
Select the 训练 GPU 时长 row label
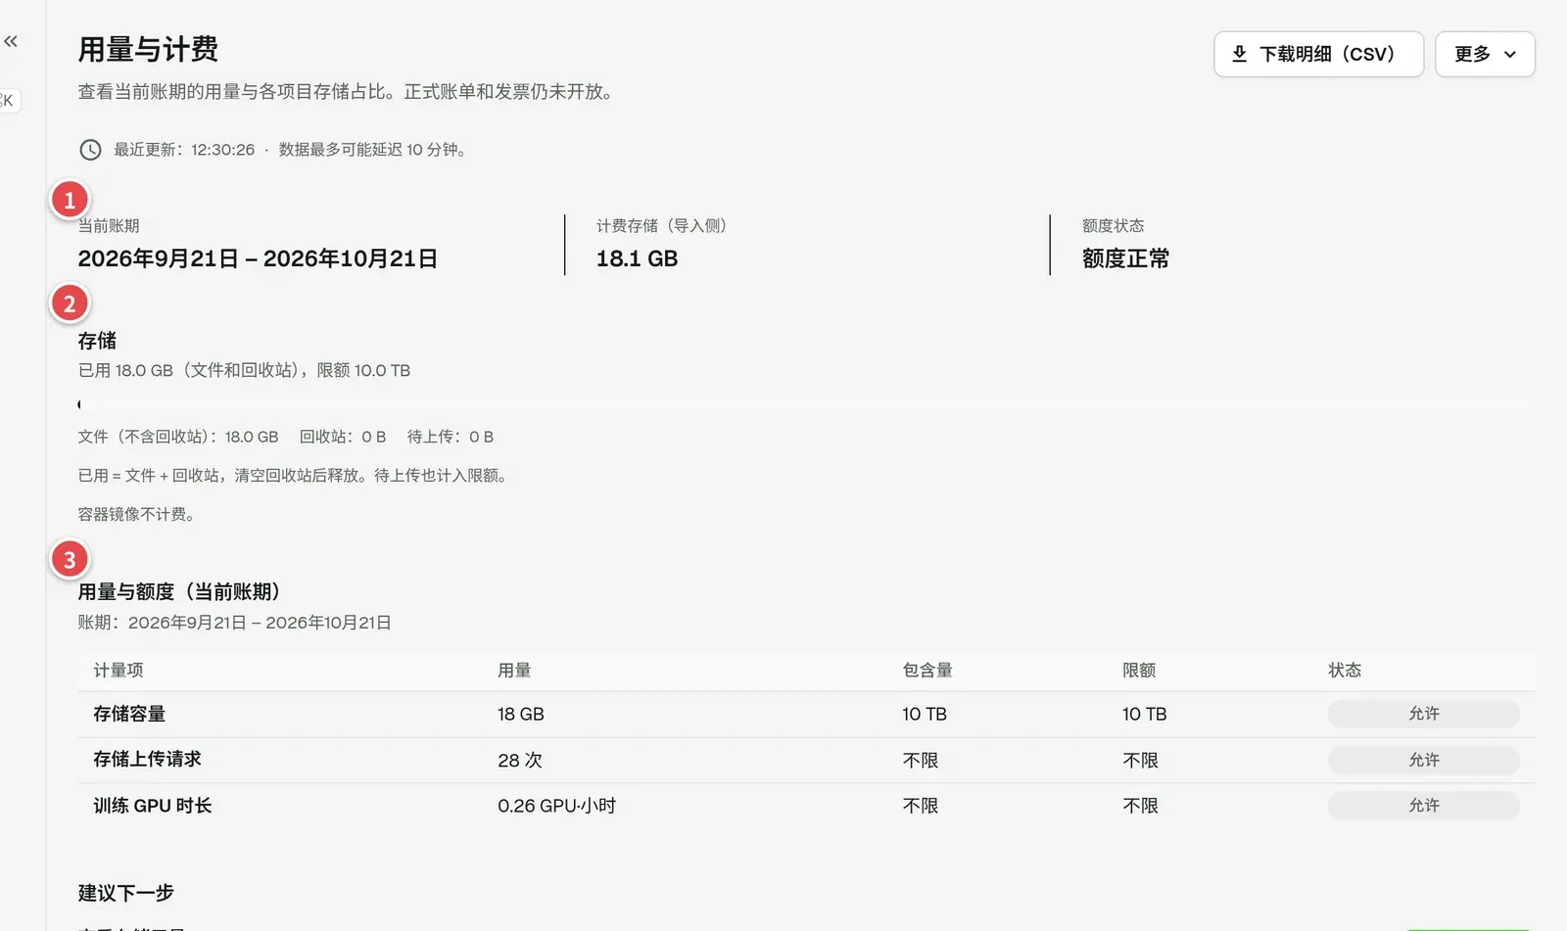click(x=153, y=806)
